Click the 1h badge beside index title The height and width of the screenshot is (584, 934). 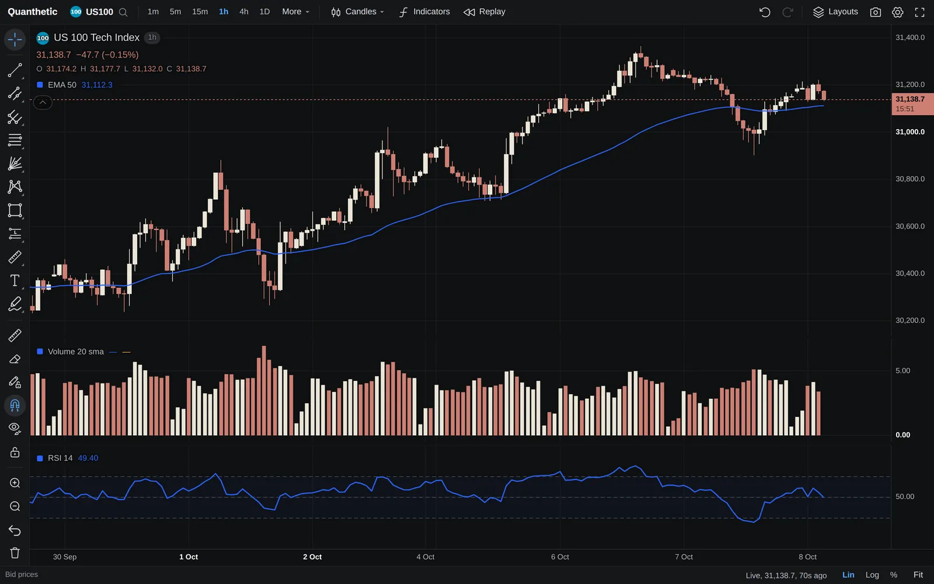point(152,37)
